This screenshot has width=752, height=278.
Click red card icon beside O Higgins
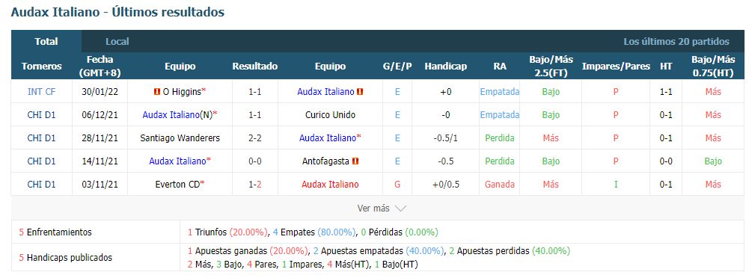pyautogui.click(x=157, y=92)
